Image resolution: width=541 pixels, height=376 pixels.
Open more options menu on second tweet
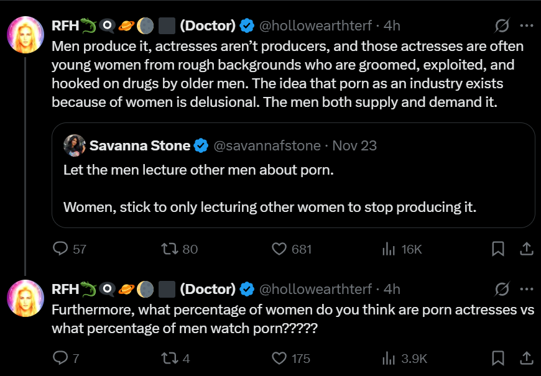pos(526,289)
